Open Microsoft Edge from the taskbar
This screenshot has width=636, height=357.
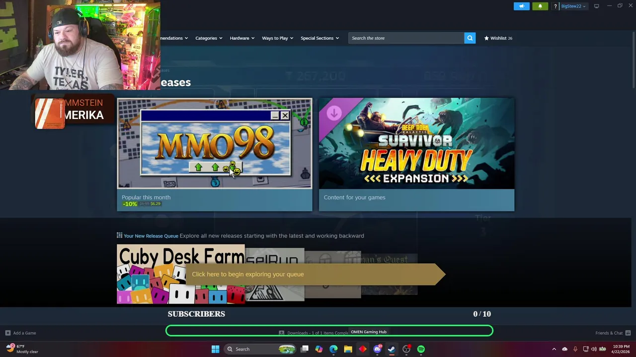pyautogui.click(x=333, y=349)
